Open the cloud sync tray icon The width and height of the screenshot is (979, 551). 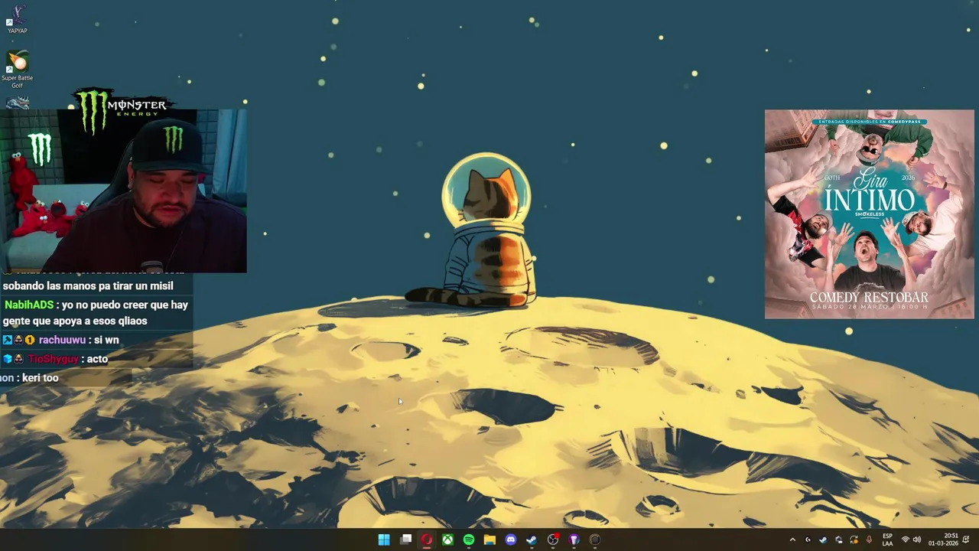[x=839, y=540]
